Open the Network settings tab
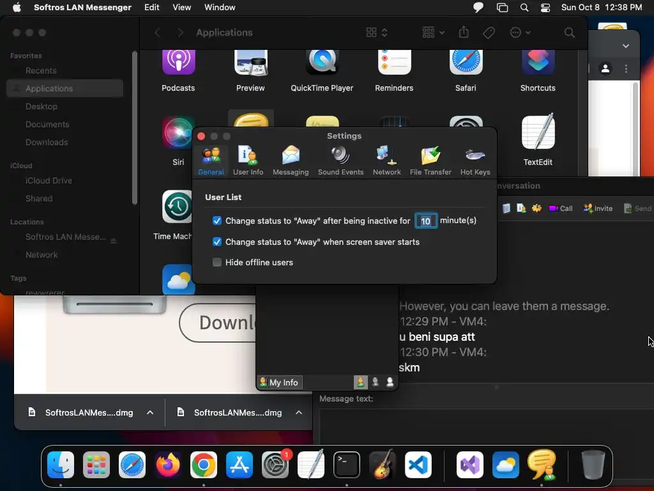Screen dimensions: 654x491 (386, 160)
